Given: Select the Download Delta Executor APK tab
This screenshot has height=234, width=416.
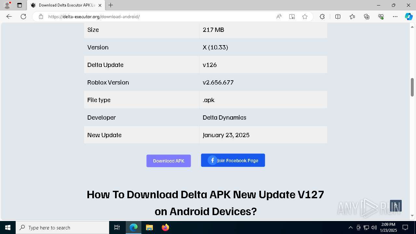Looking at the screenshot, I should pyautogui.click(x=66, y=5).
